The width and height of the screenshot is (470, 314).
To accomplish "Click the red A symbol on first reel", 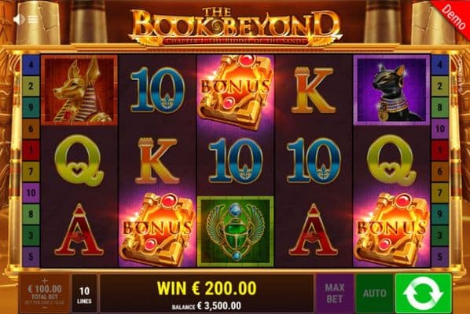I will [x=79, y=230].
